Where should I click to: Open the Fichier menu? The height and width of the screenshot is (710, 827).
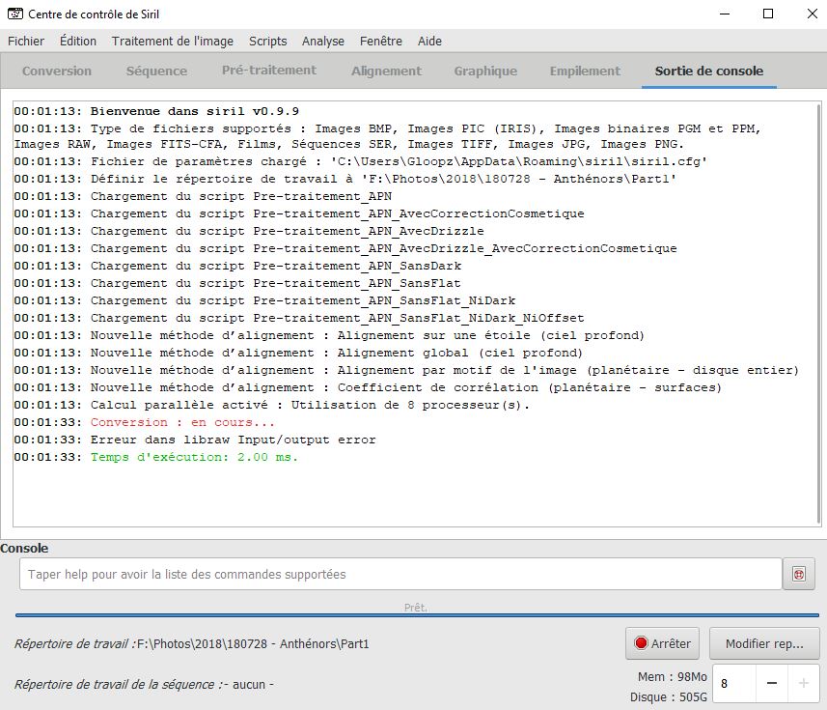click(x=26, y=42)
